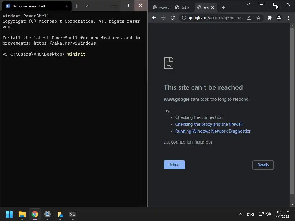Bookmark this tab with the star icon
This screenshot has width=295, height=221.
(x=258, y=18)
